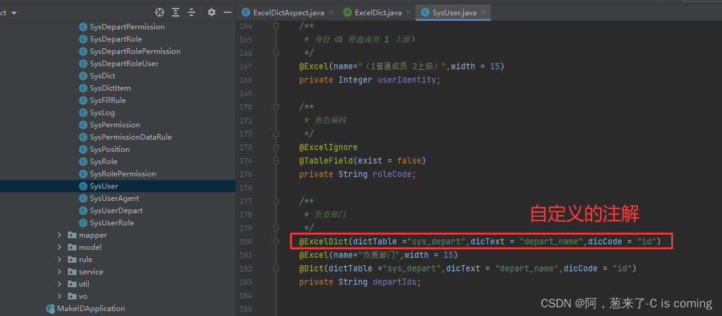722x316 pixels.
Task: Click the service folder icon
Action: pyautogui.click(x=72, y=272)
